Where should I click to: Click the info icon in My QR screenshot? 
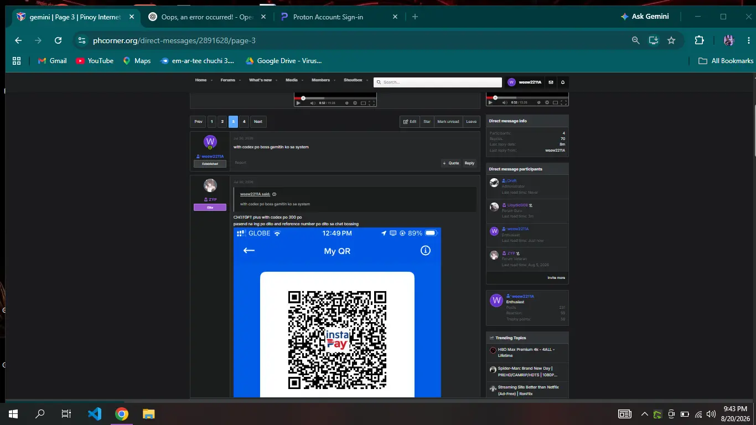[425, 251]
